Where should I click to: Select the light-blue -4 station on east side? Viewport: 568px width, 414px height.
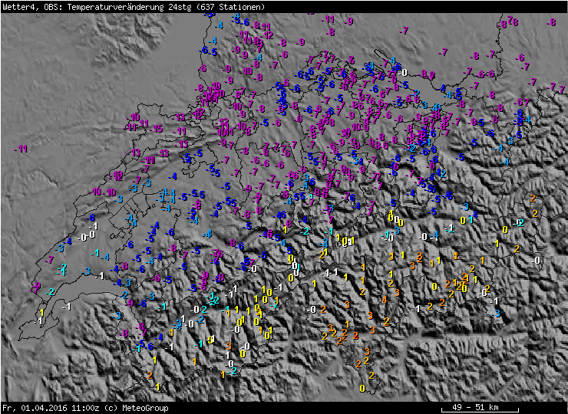click(504, 162)
